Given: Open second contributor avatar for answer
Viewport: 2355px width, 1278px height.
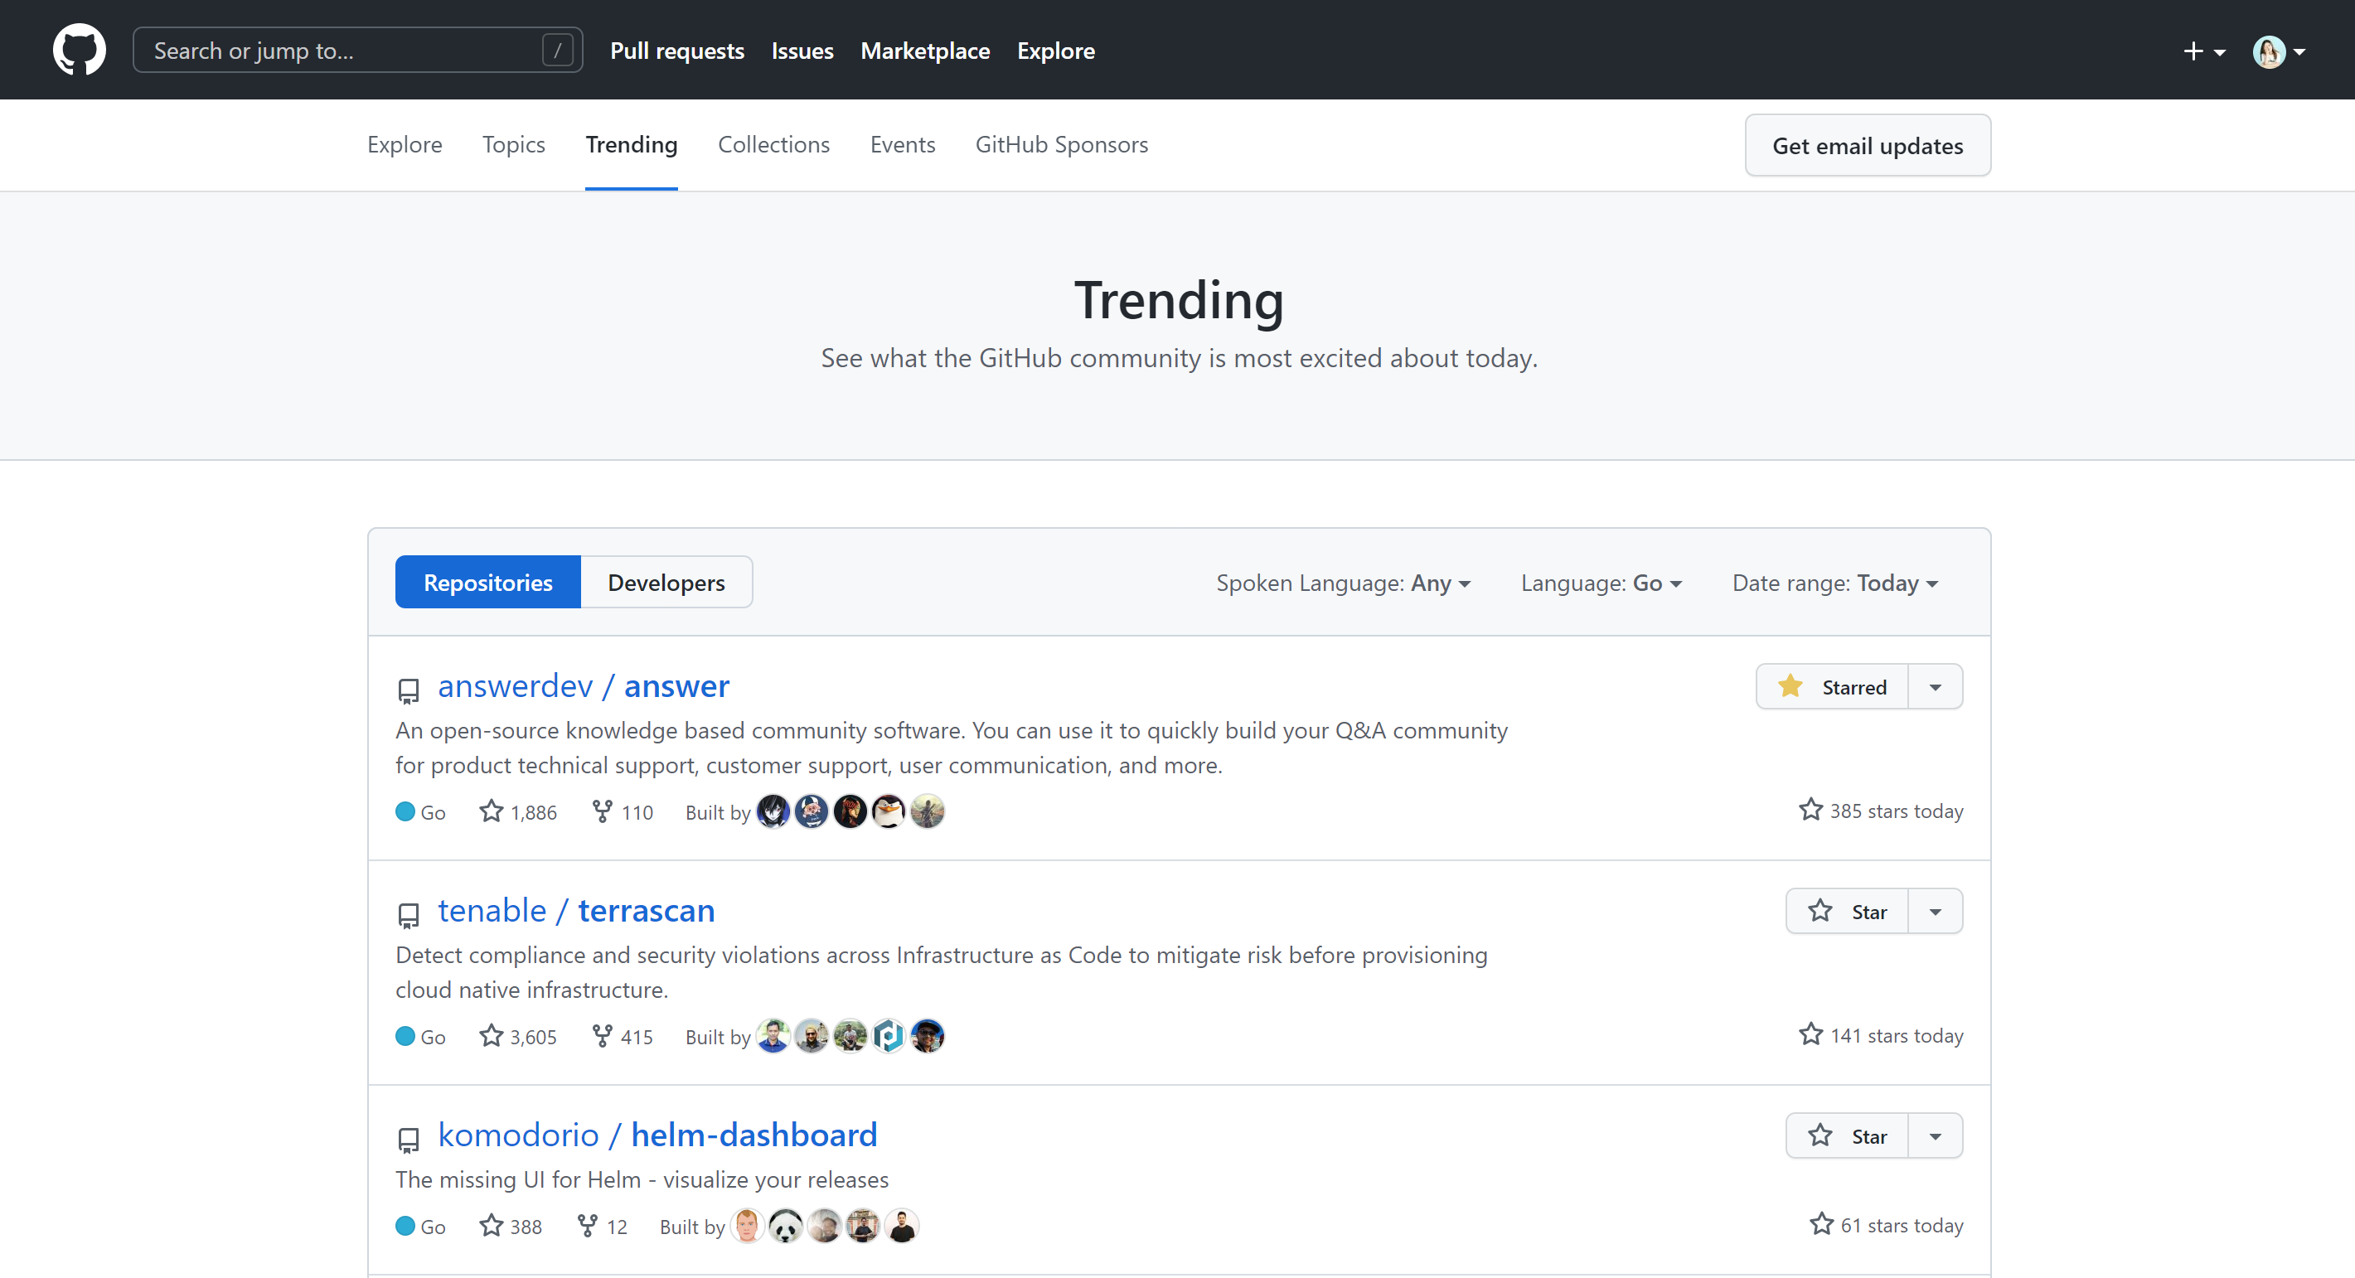Looking at the screenshot, I should [x=812, y=811].
